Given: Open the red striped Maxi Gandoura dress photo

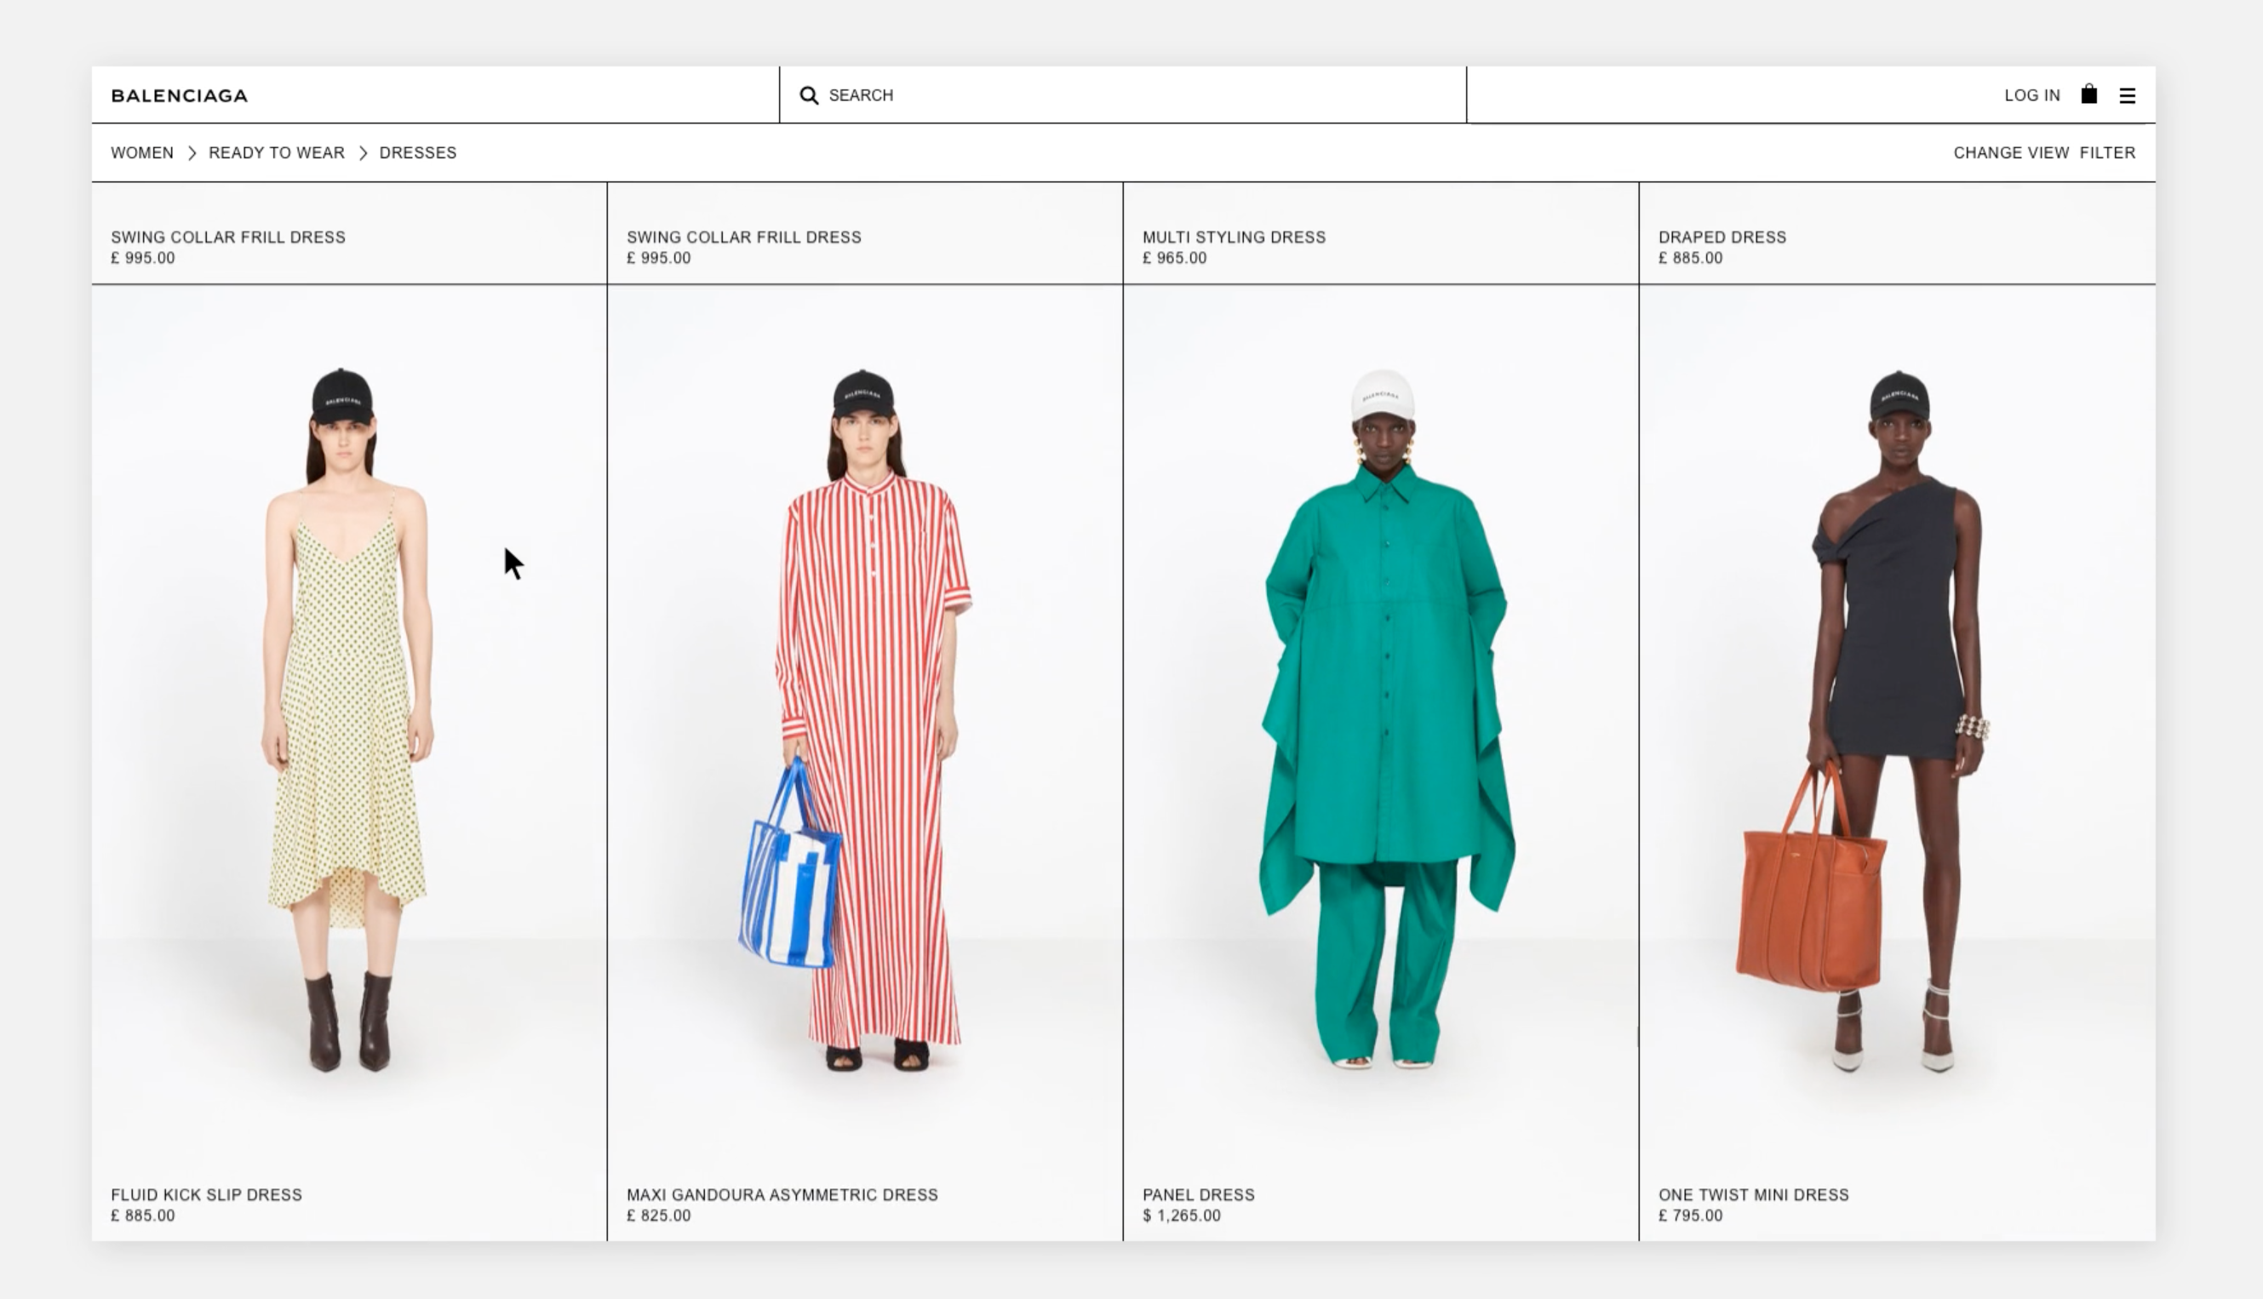Looking at the screenshot, I should pos(866,713).
